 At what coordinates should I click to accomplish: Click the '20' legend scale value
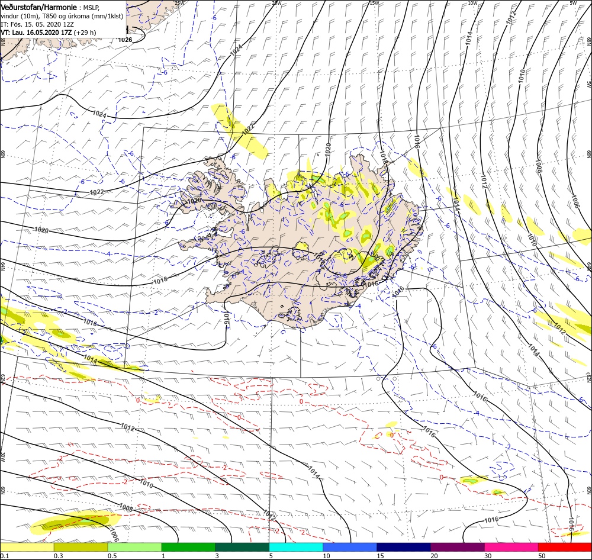434,556
